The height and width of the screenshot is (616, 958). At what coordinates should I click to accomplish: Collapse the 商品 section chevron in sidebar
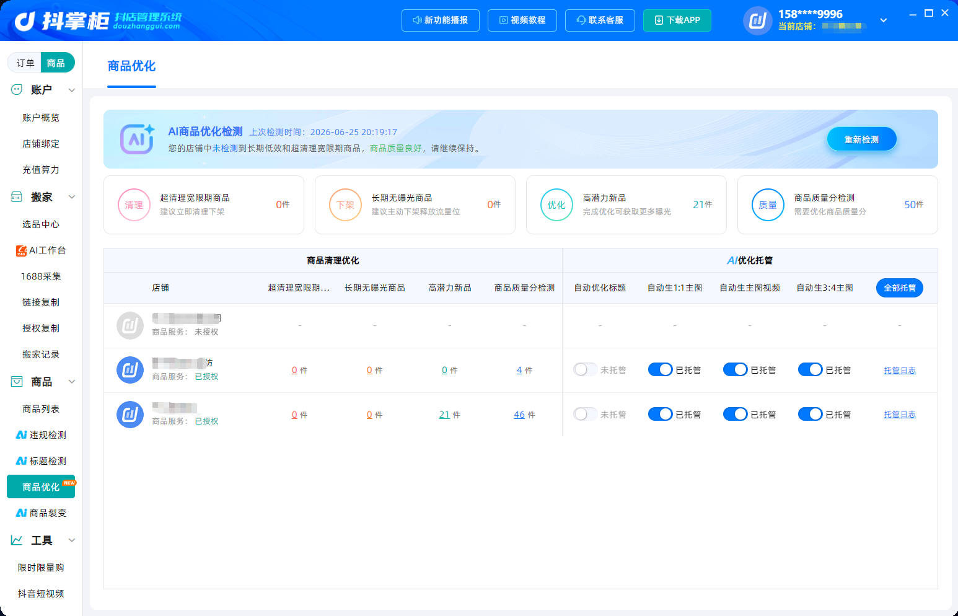72,382
